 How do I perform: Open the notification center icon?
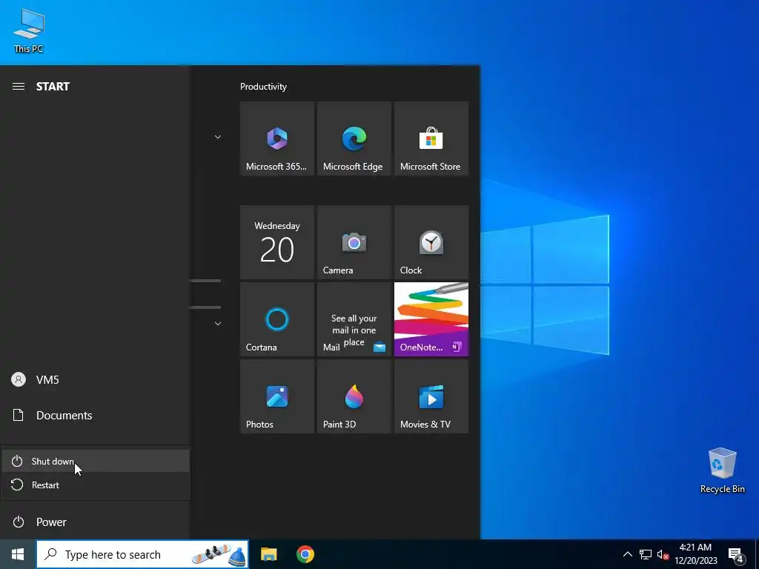point(736,554)
